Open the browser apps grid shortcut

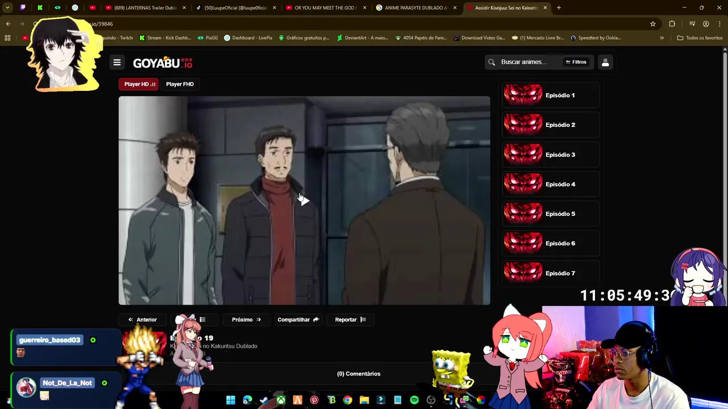point(7,38)
